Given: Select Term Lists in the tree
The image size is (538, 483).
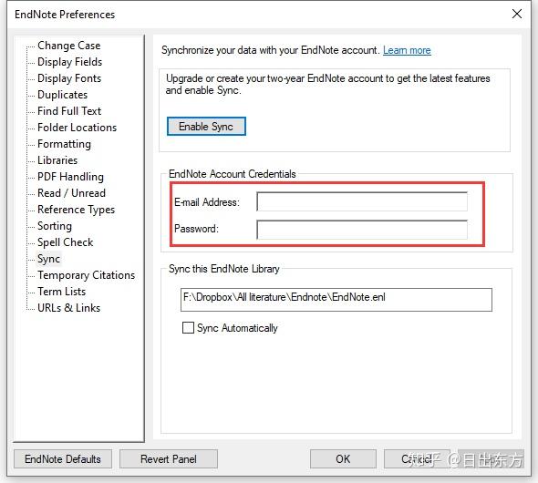Looking at the screenshot, I should coord(61,292).
